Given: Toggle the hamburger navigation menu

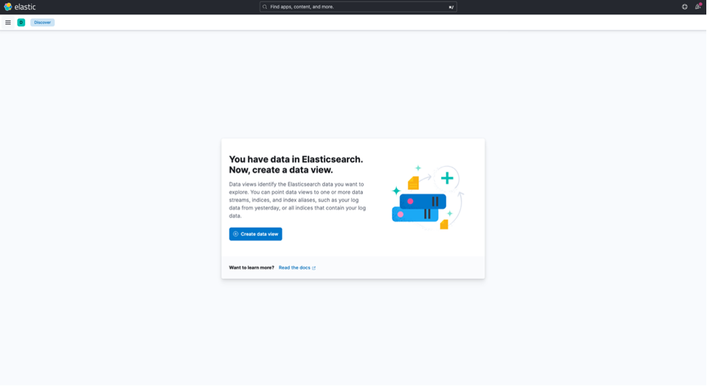Looking at the screenshot, I should (x=8, y=22).
